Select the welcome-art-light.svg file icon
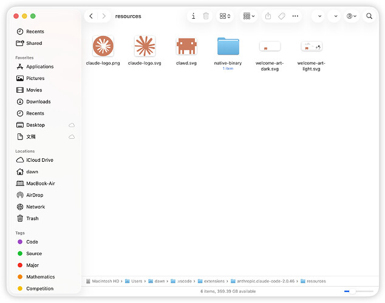The image size is (385, 303). (x=312, y=46)
